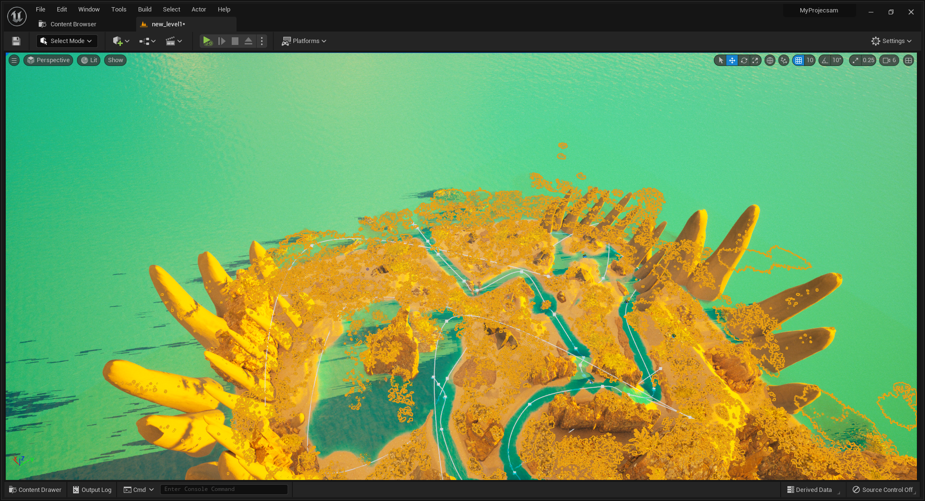Open the viewport layout grid icon
The image size is (925, 501).
point(909,60)
